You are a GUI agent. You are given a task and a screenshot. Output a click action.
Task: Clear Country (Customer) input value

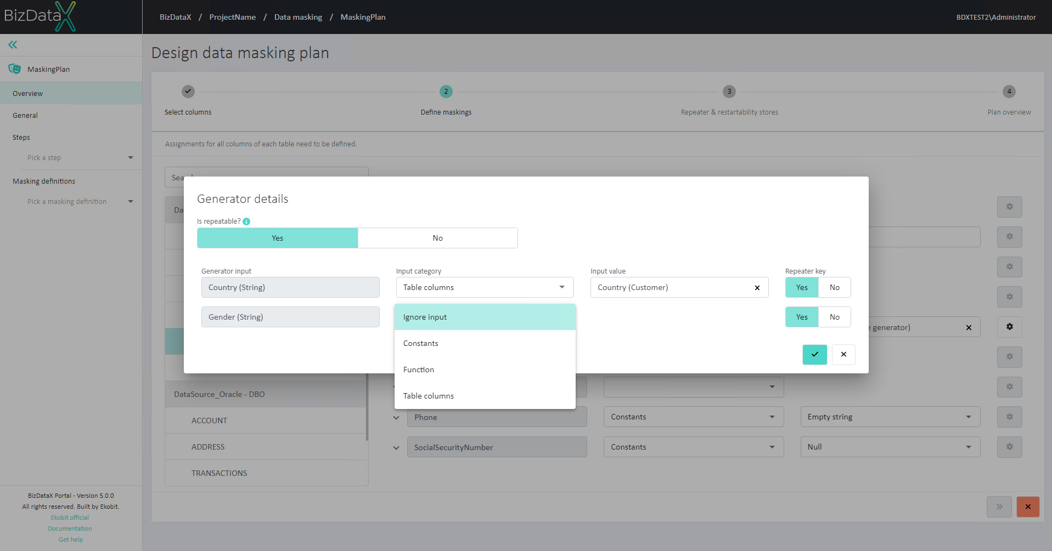click(x=757, y=288)
